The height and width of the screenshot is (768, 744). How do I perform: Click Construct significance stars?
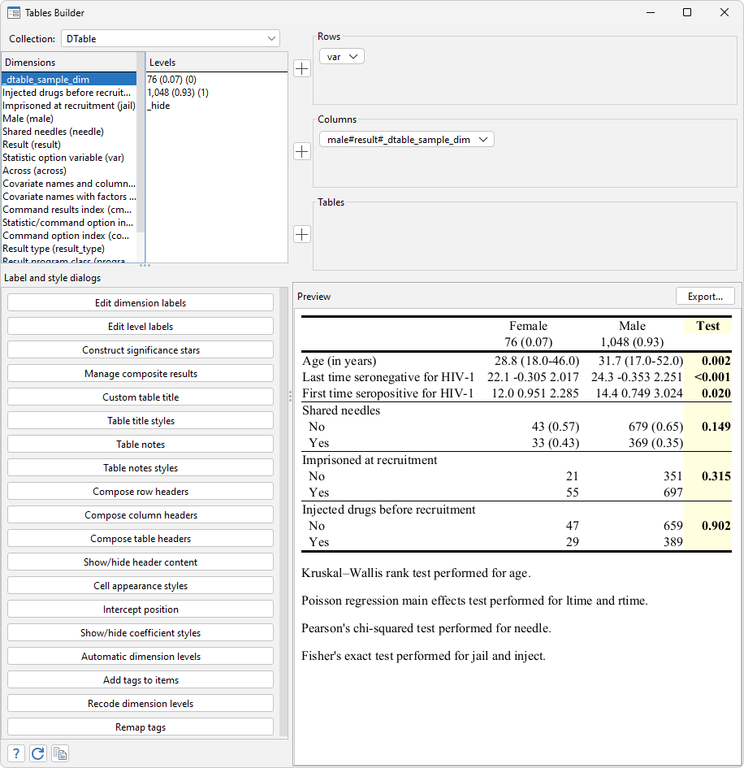140,349
